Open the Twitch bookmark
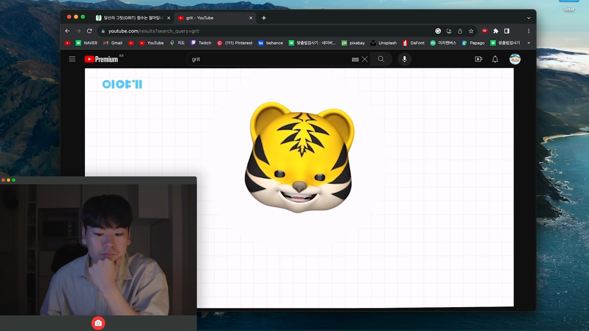589x331 pixels. tap(201, 43)
